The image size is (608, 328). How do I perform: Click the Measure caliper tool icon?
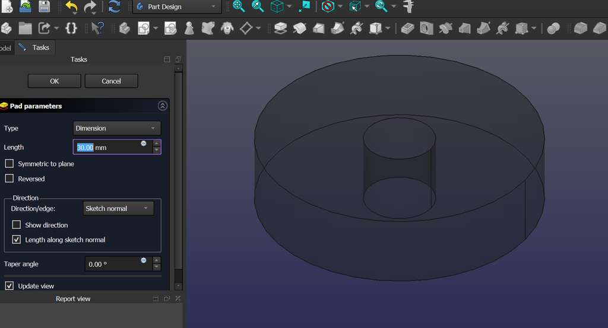point(408,6)
